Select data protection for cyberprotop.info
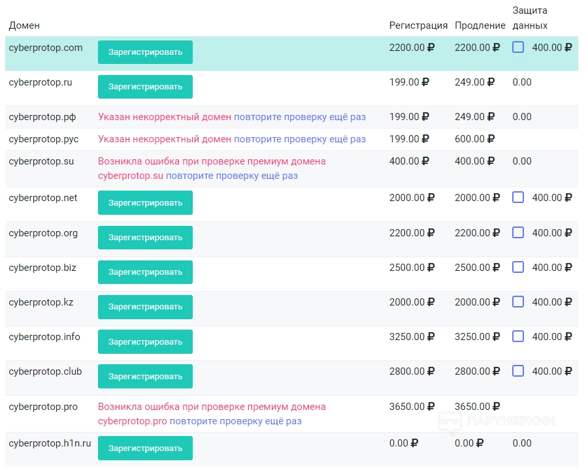 tap(518, 336)
